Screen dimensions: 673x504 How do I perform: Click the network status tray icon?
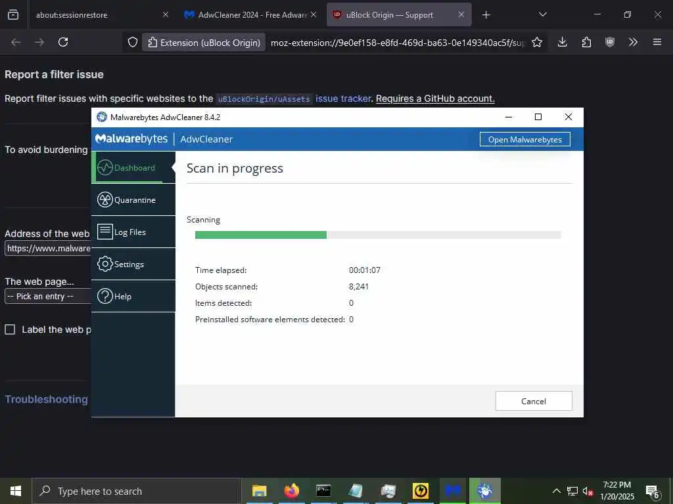(x=572, y=491)
